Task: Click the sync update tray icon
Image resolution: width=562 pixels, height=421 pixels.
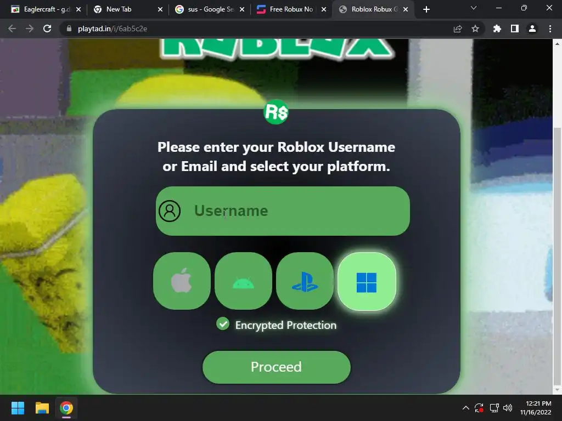Action: pos(479,408)
